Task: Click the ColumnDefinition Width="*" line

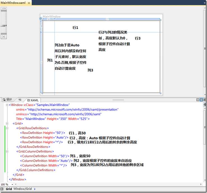Action: point(44,165)
